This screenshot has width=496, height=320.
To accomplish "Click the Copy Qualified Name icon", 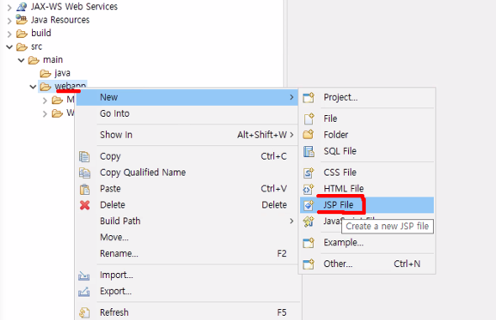I will point(84,173).
